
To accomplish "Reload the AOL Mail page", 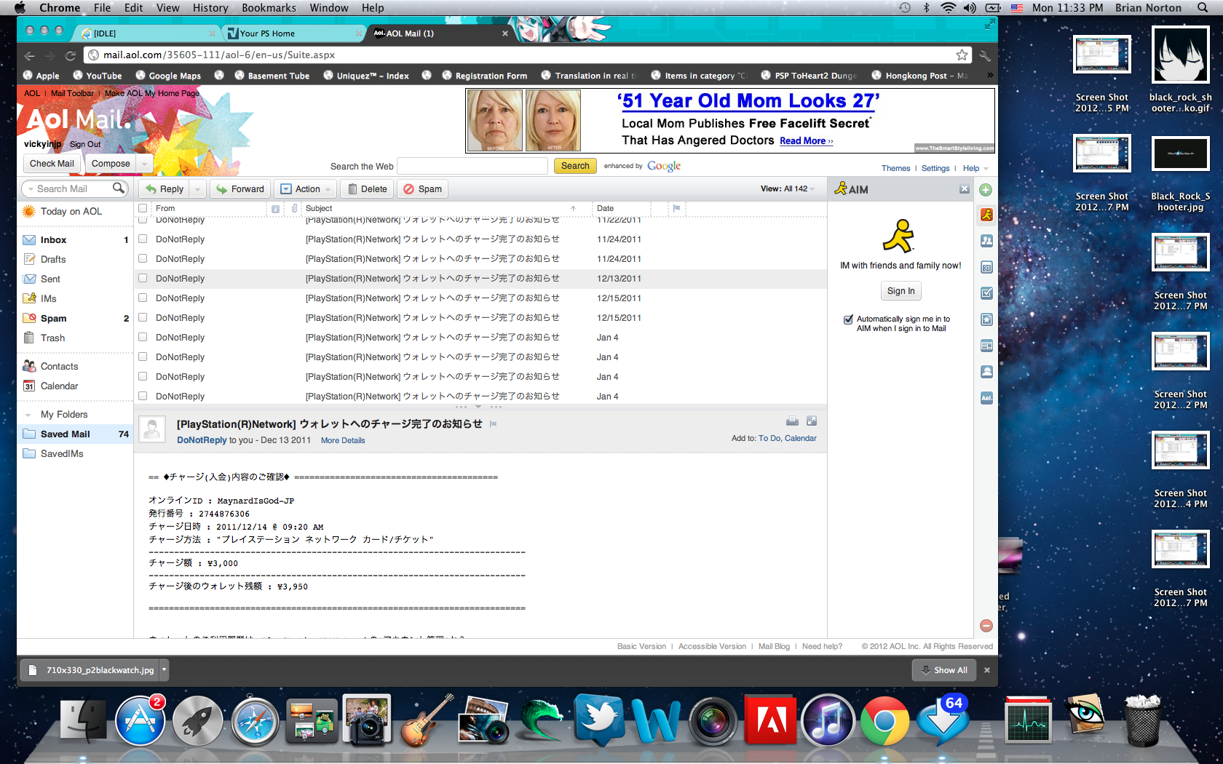I will pyautogui.click(x=71, y=55).
